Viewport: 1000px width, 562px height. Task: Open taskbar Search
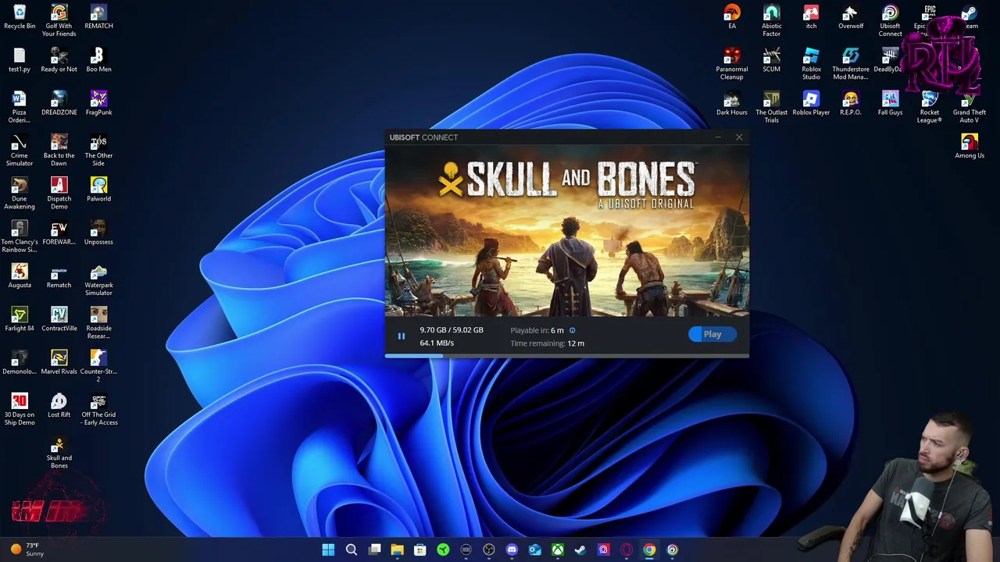tap(352, 550)
